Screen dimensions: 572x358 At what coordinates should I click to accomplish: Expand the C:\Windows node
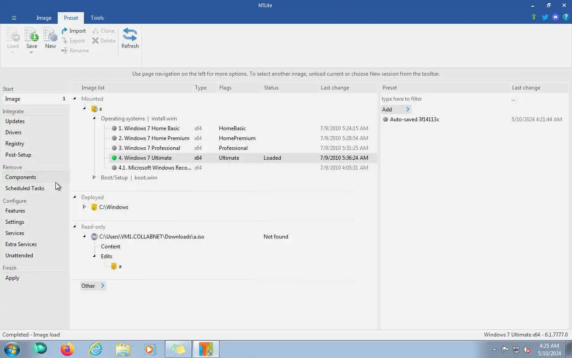(x=84, y=207)
